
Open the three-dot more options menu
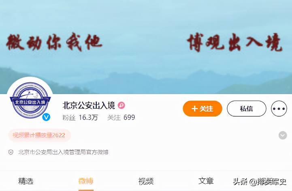pos(279,108)
